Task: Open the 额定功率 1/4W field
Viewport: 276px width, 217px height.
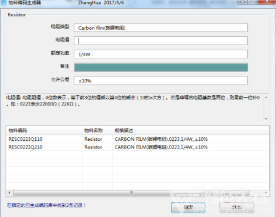Action: tap(161, 54)
